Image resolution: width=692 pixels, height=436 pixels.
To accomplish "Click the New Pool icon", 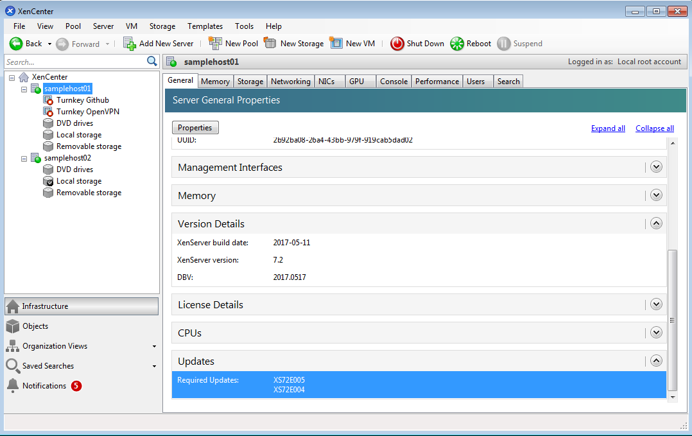I will click(x=215, y=44).
